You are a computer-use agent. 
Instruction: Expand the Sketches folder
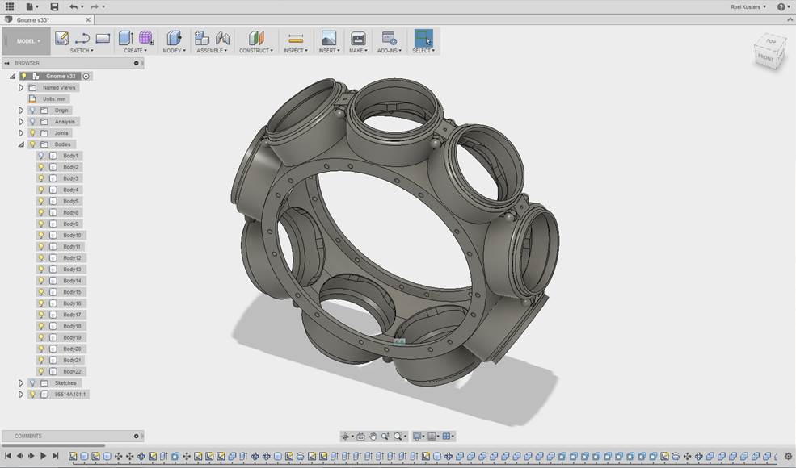(x=21, y=382)
